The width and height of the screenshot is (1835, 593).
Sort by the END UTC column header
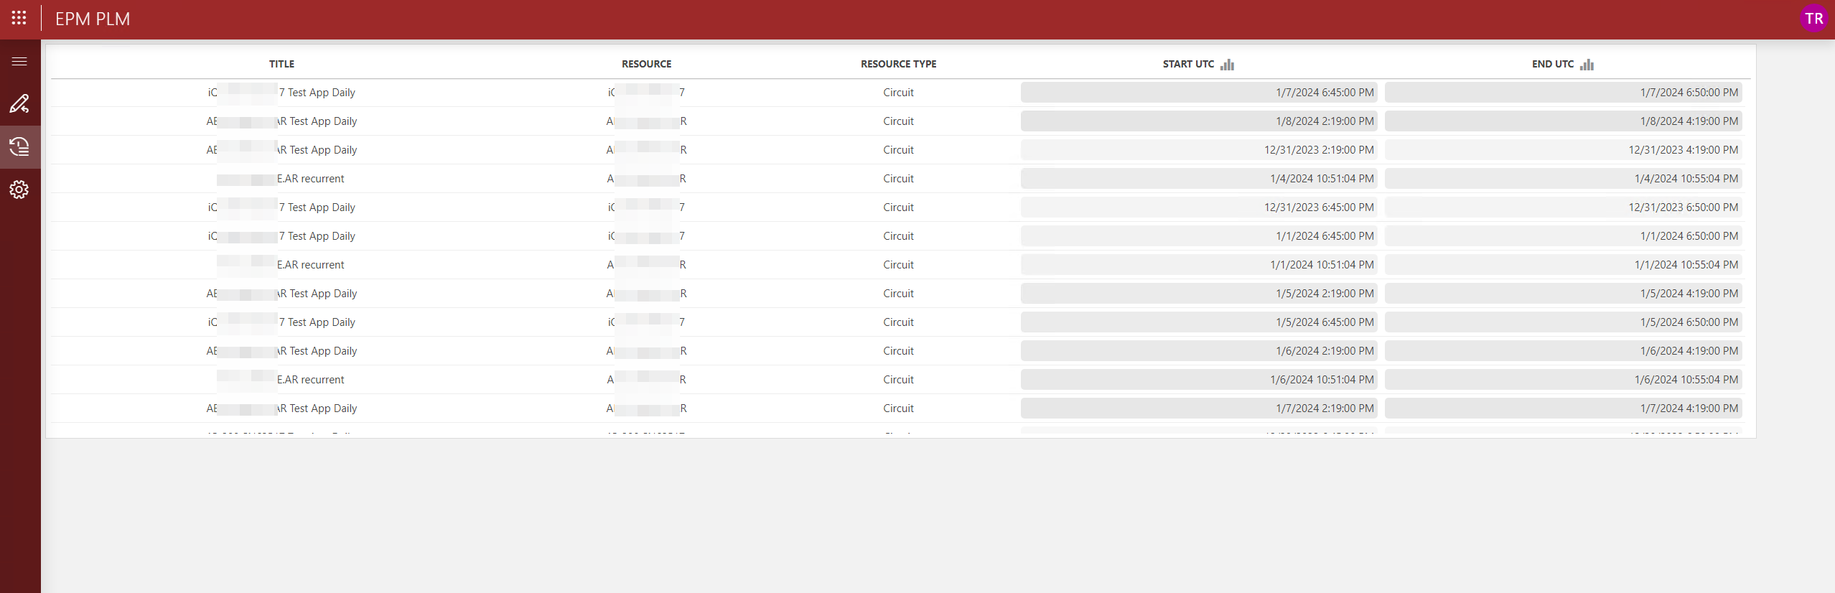1552,64
